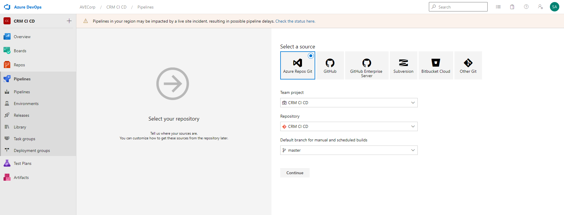Open the Boards section icon
The height and width of the screenshot is (215, 564).
(x=7, y=51)
